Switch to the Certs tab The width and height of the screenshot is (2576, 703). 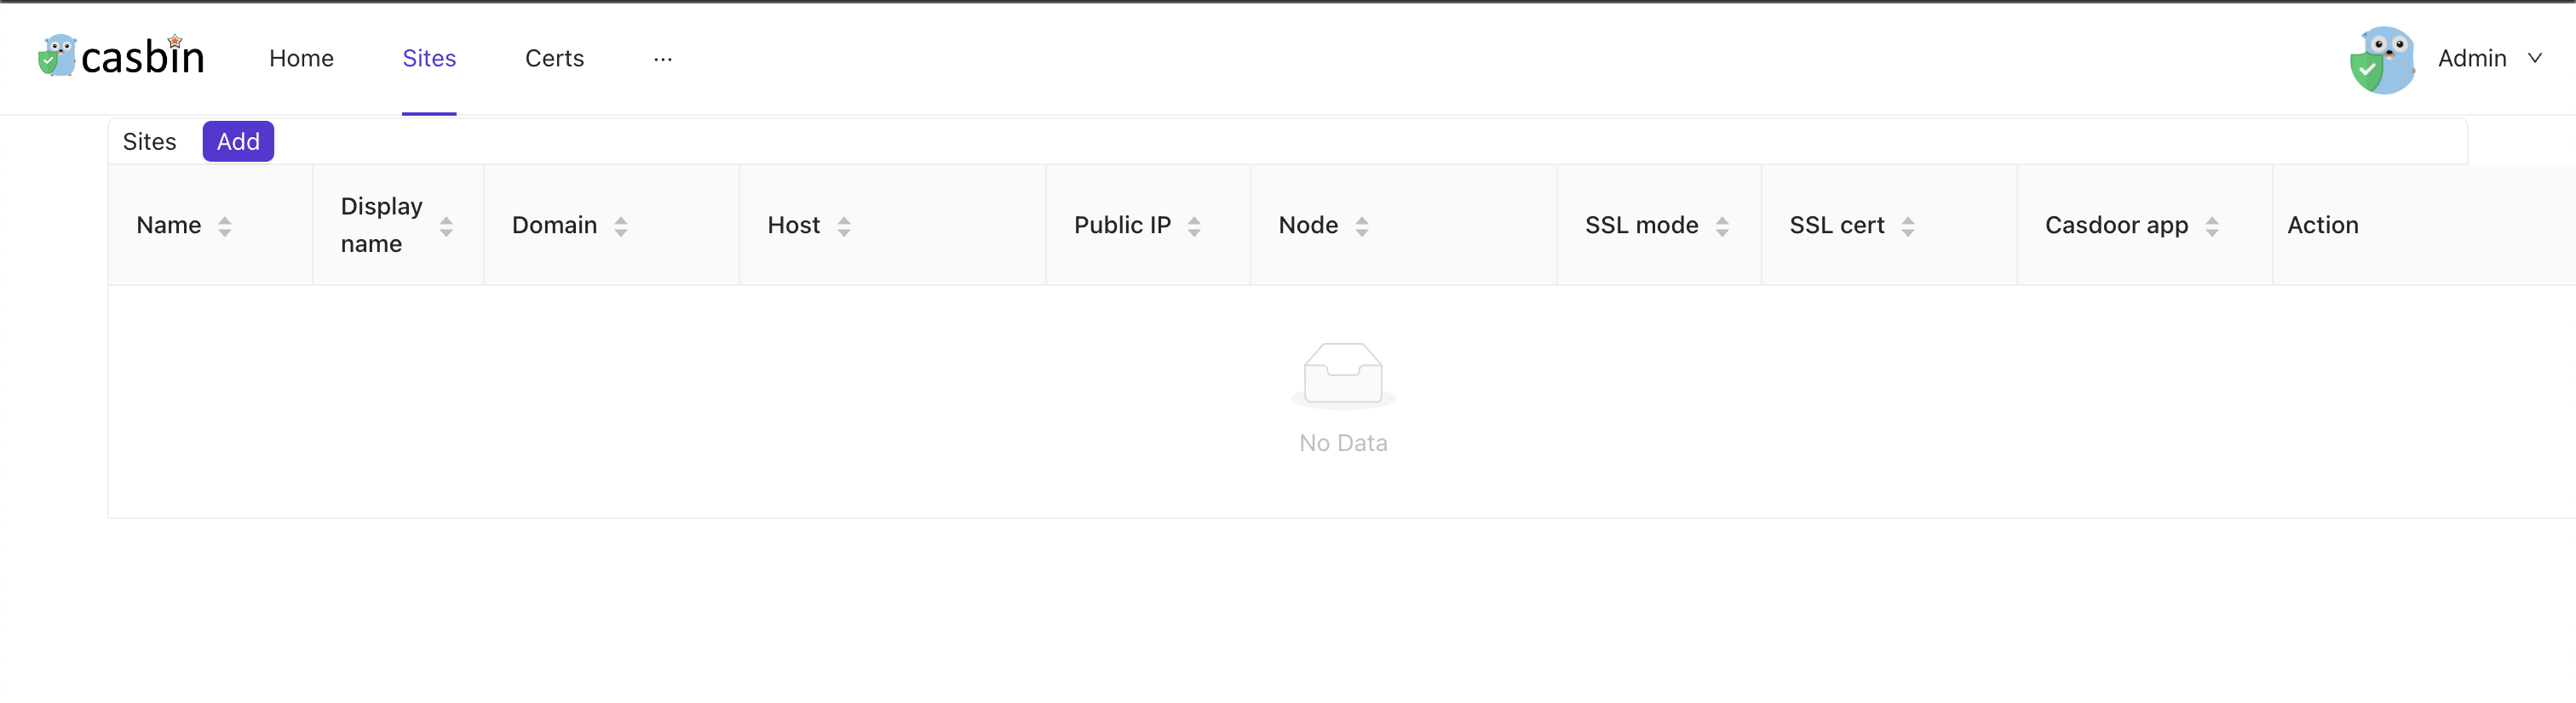coord(554,58)
